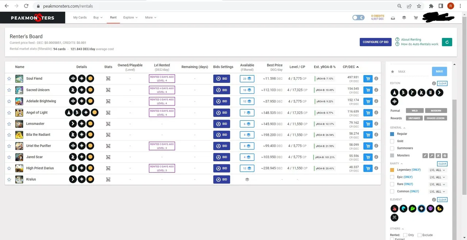This screenshot has height=240, width=467.
Task: Filter by Life element icon
Action: pos(422,209)
